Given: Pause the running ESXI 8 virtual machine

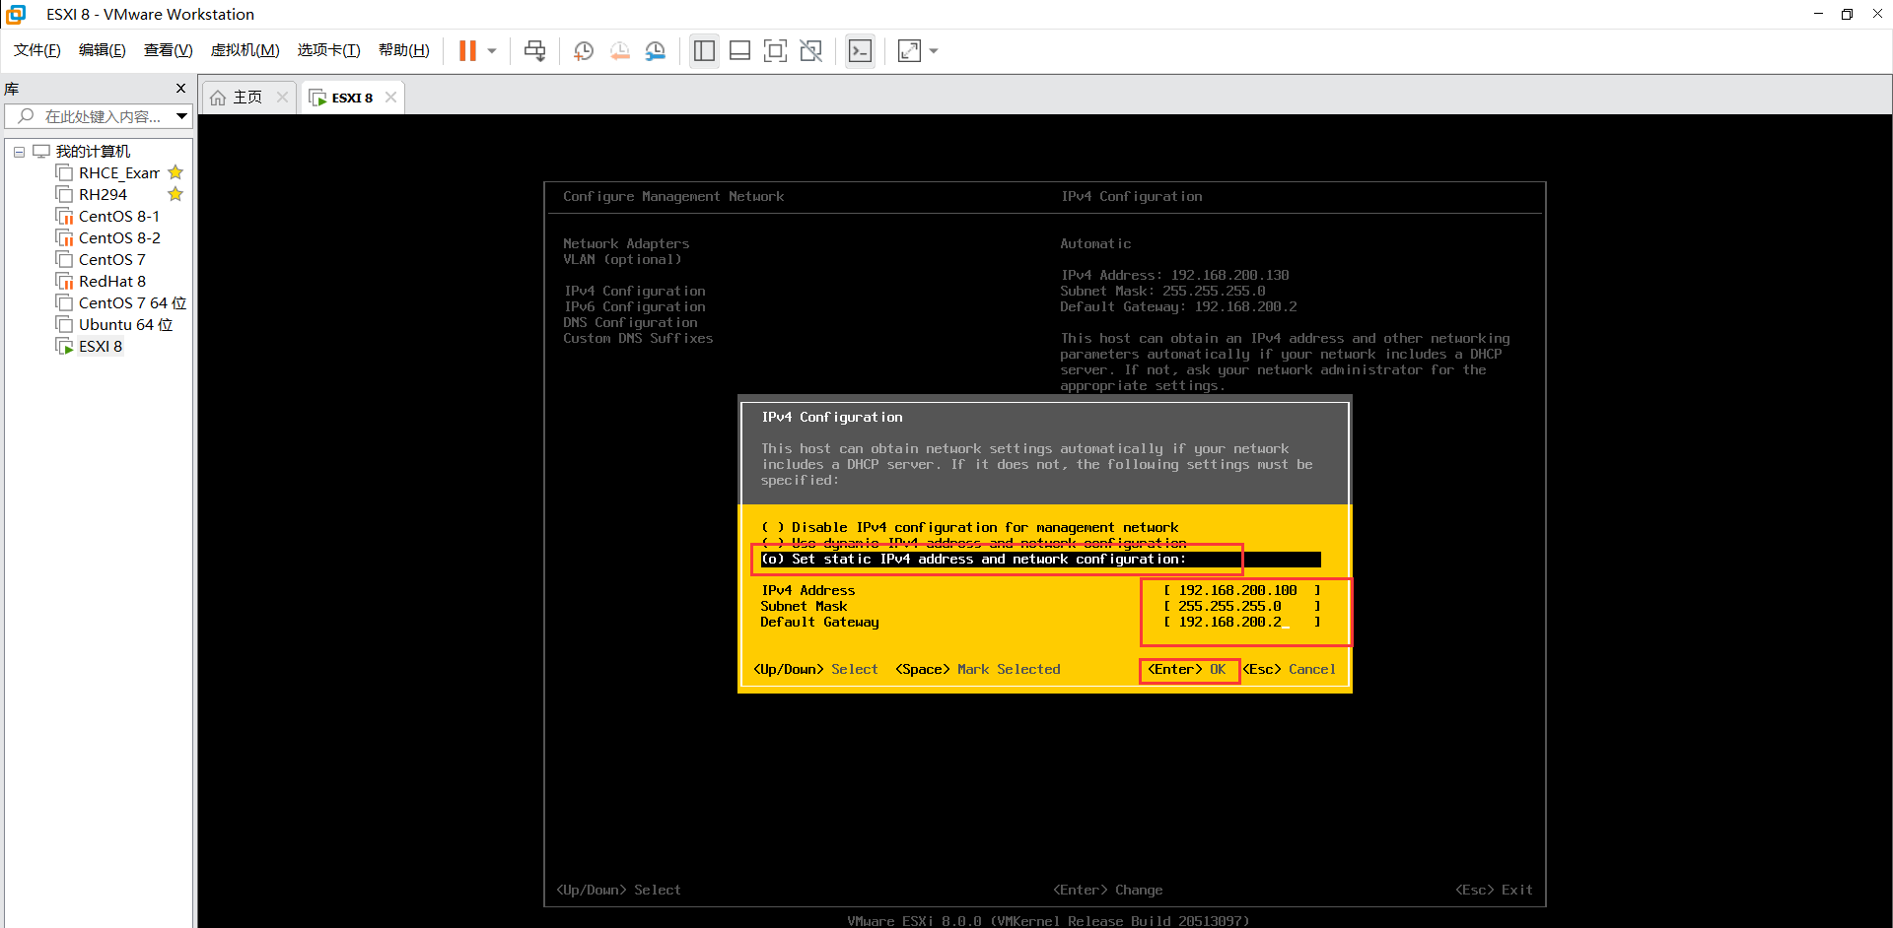Looking at the screenshot, I should point(467,51).
